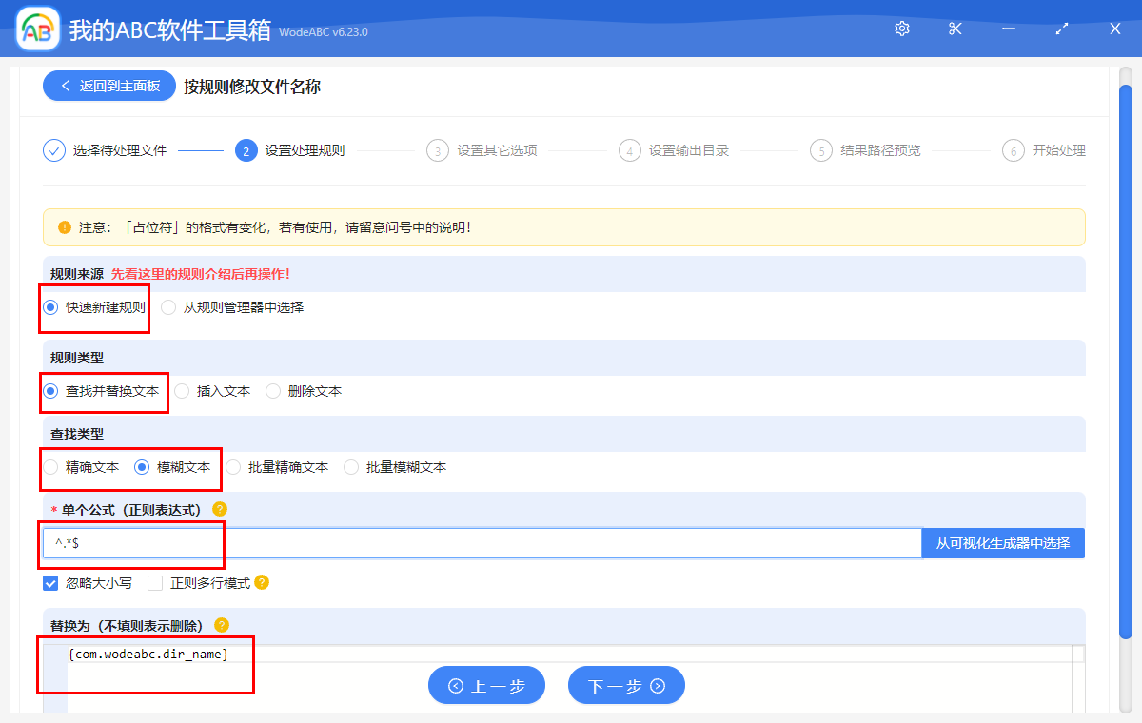Uncheck the 忽略大小写 checkbox
Screen dimensions: 1142x723
[x=49, y=583]
